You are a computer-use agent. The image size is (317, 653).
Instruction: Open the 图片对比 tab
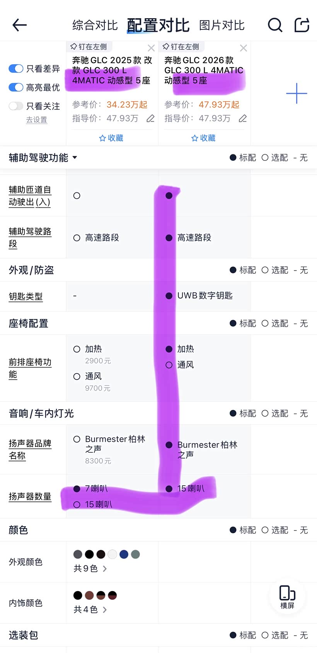(222, 26)
